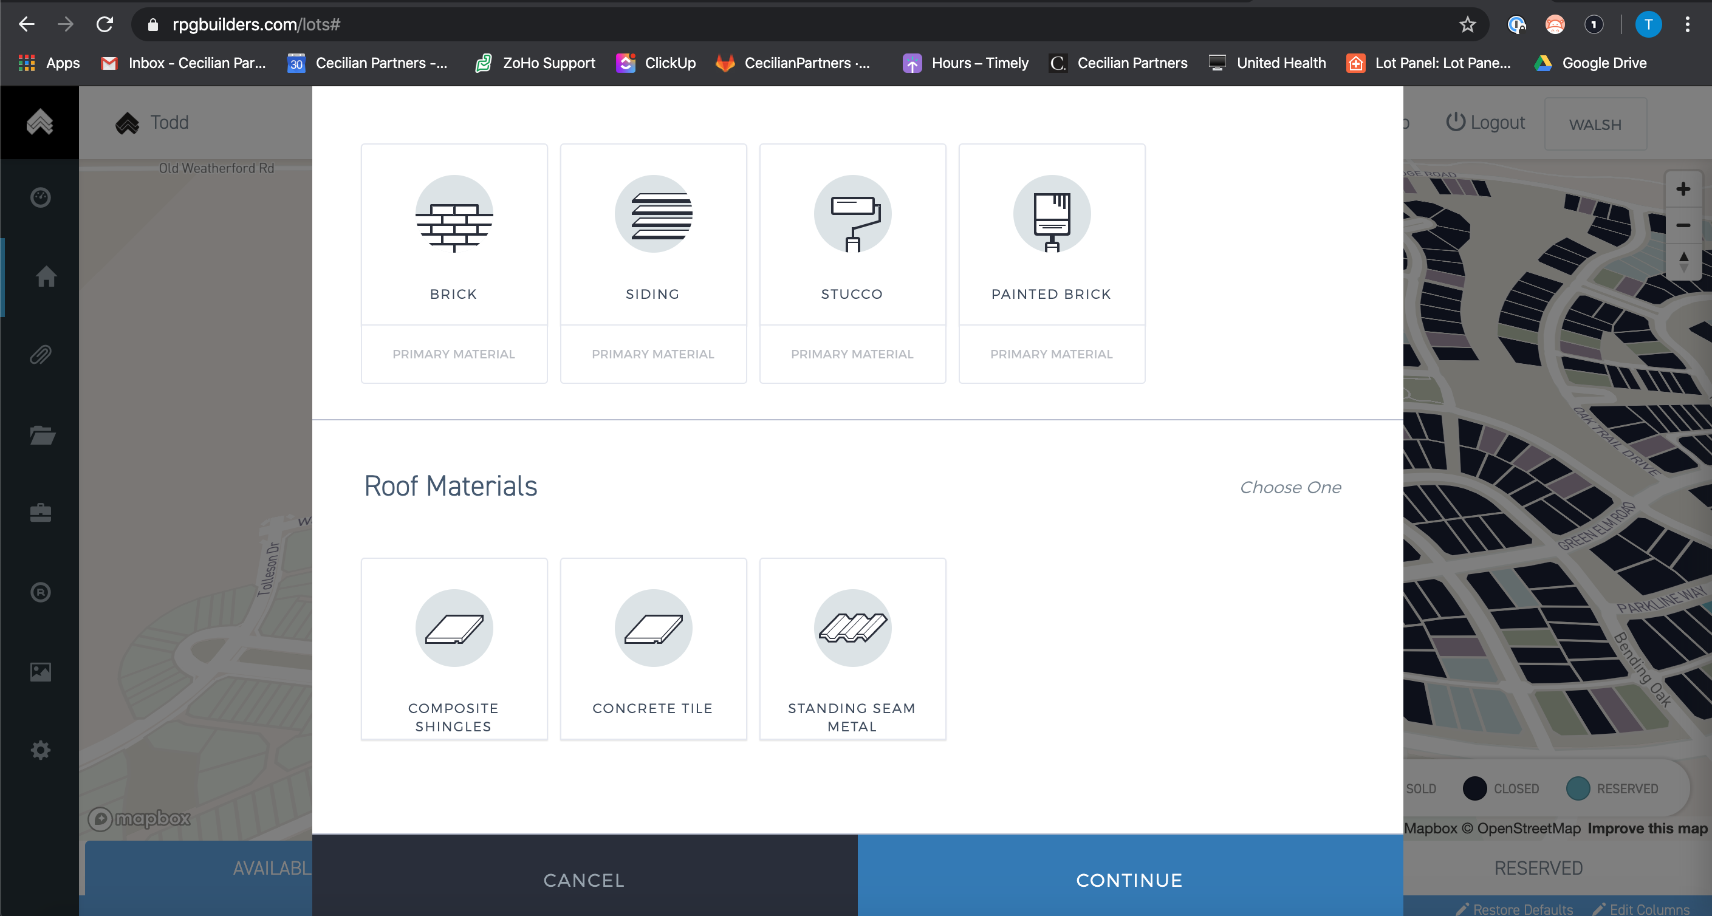Open the settings gear in sidebar
1712x916 pixels.
[x=41, y=750]
